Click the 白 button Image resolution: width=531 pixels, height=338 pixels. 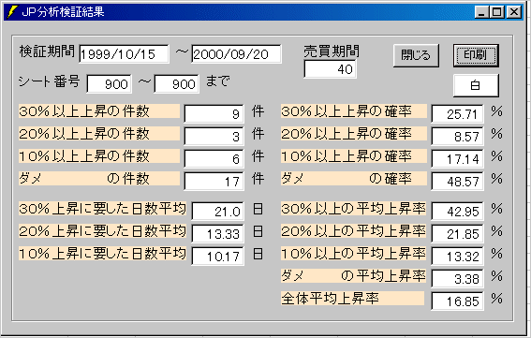476,85
